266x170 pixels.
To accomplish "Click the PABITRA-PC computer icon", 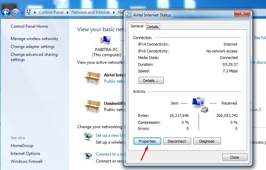I will 106,40.
